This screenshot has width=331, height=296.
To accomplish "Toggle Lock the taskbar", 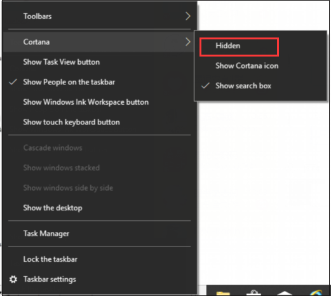I will [x=100, y=259].
